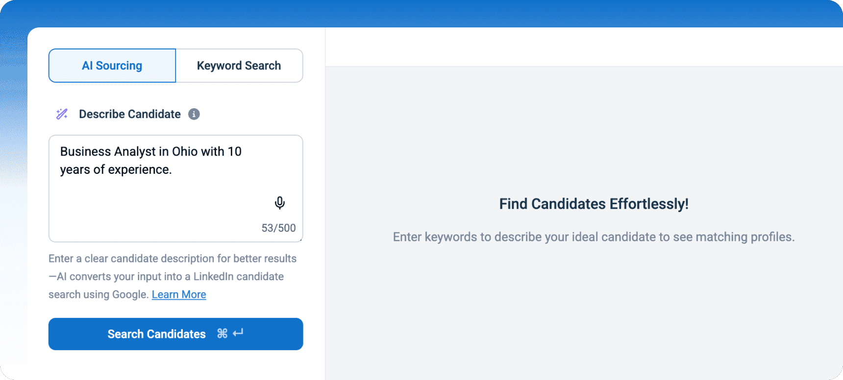Click inside the candidate description text box
The image size is (843, 380).
pyautogui.click(x=175, y=189)
